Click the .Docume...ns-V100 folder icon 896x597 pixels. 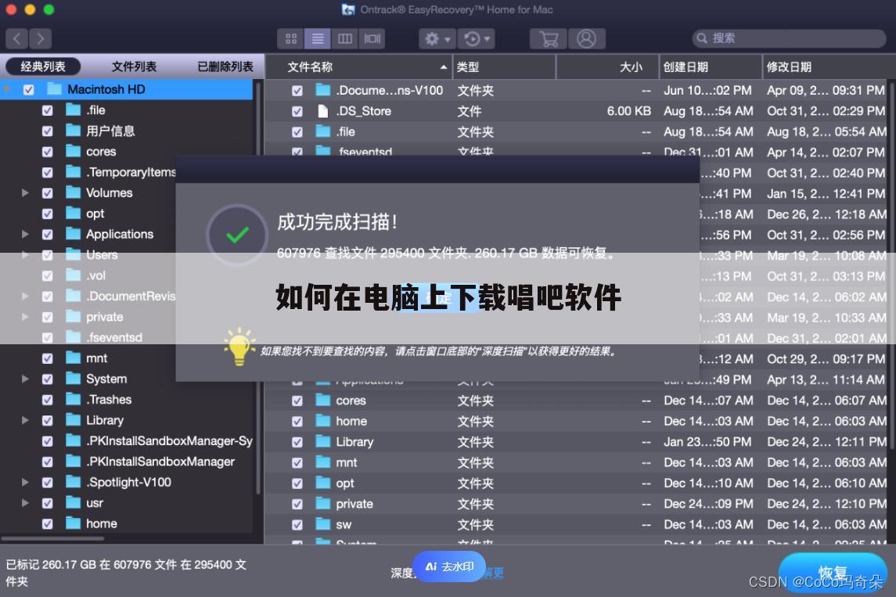click(323, 90)
